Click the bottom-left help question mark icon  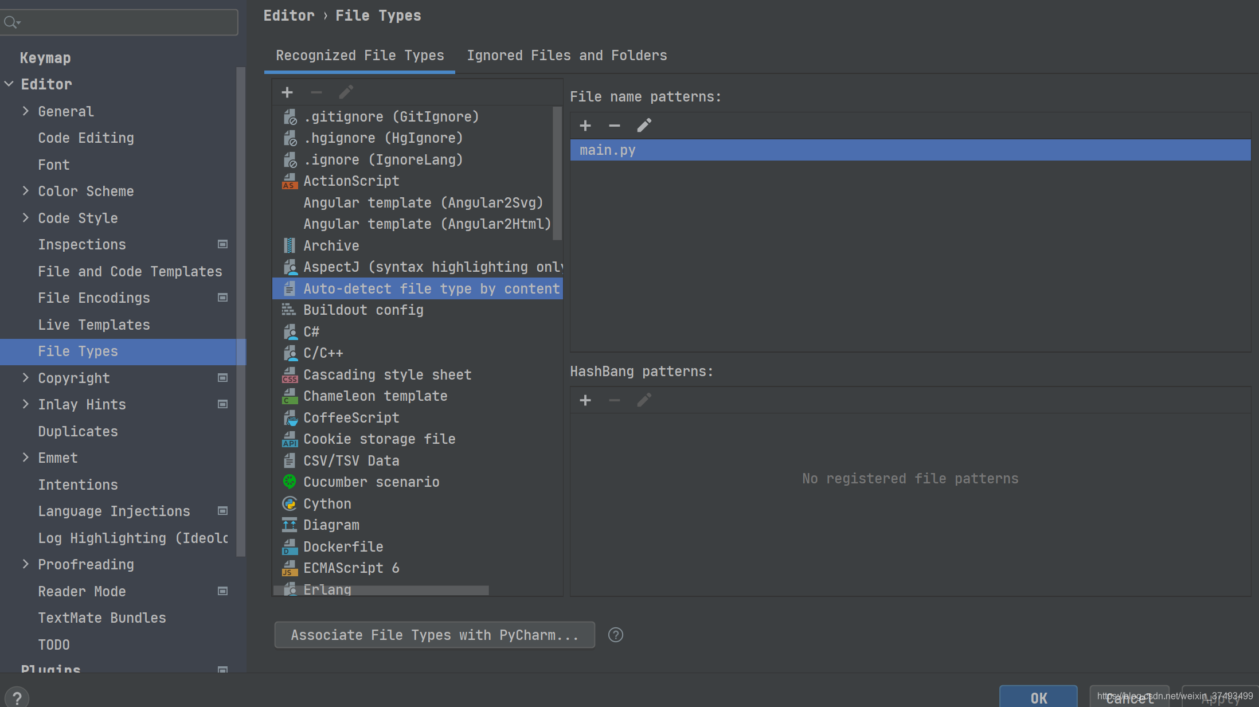tap(17, 697)
